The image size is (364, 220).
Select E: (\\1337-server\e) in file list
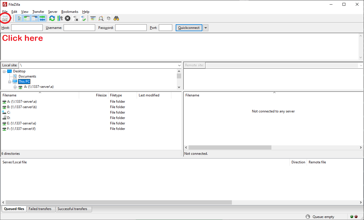click(x=21, y=123)
